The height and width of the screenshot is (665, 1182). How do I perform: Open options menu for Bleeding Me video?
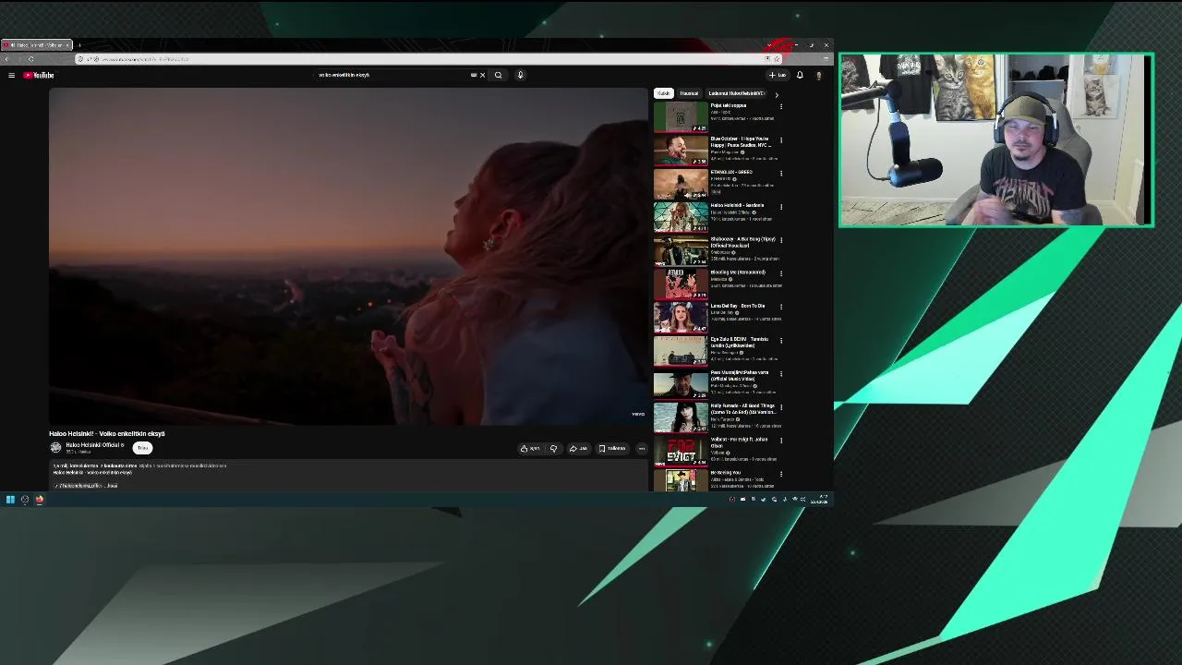point(781,273)
